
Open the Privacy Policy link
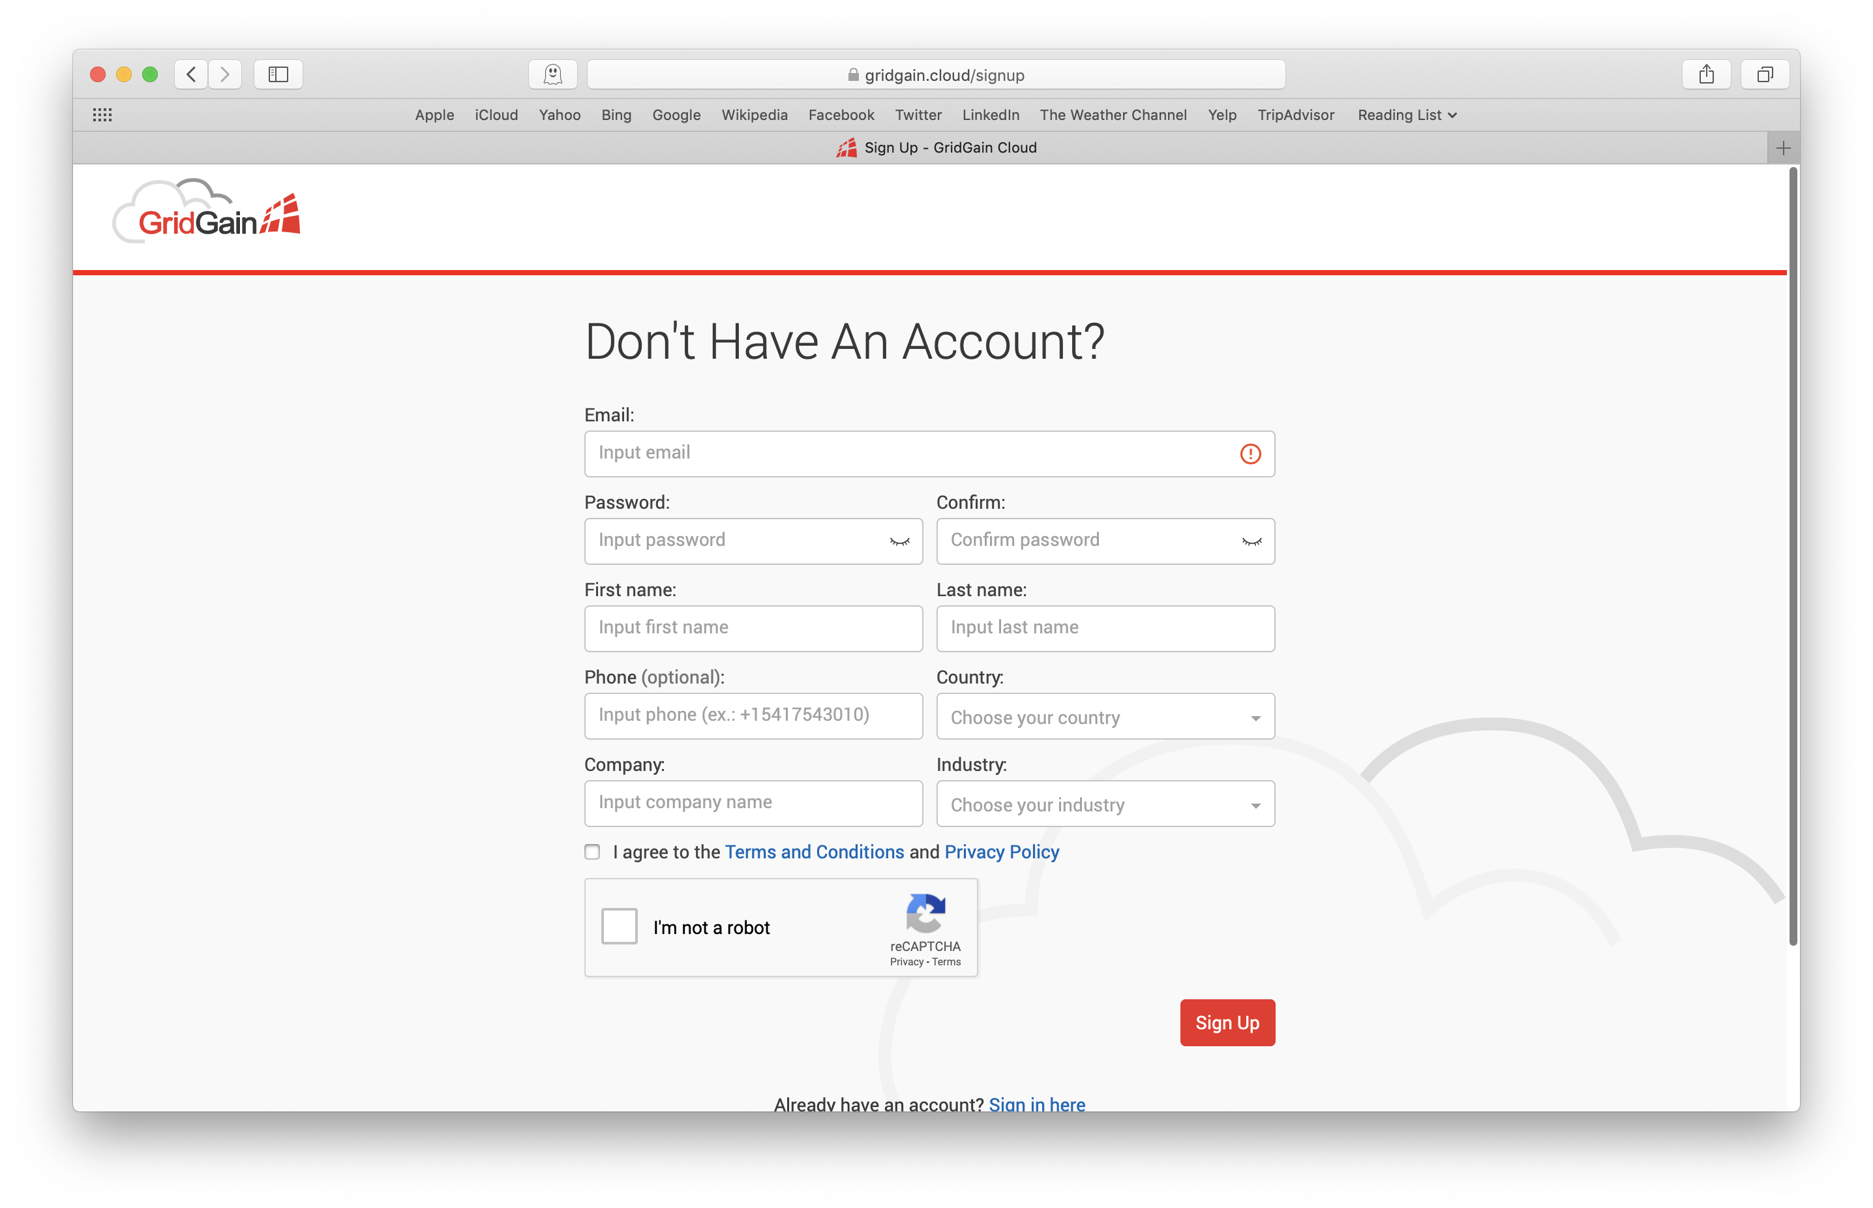click(1002, 852)
